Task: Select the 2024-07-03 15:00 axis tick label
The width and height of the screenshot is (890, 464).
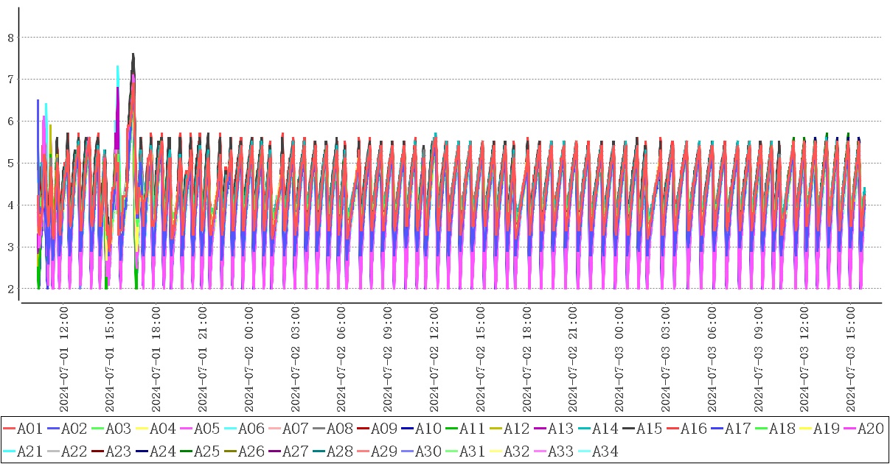Action: (x=850, y=361)
